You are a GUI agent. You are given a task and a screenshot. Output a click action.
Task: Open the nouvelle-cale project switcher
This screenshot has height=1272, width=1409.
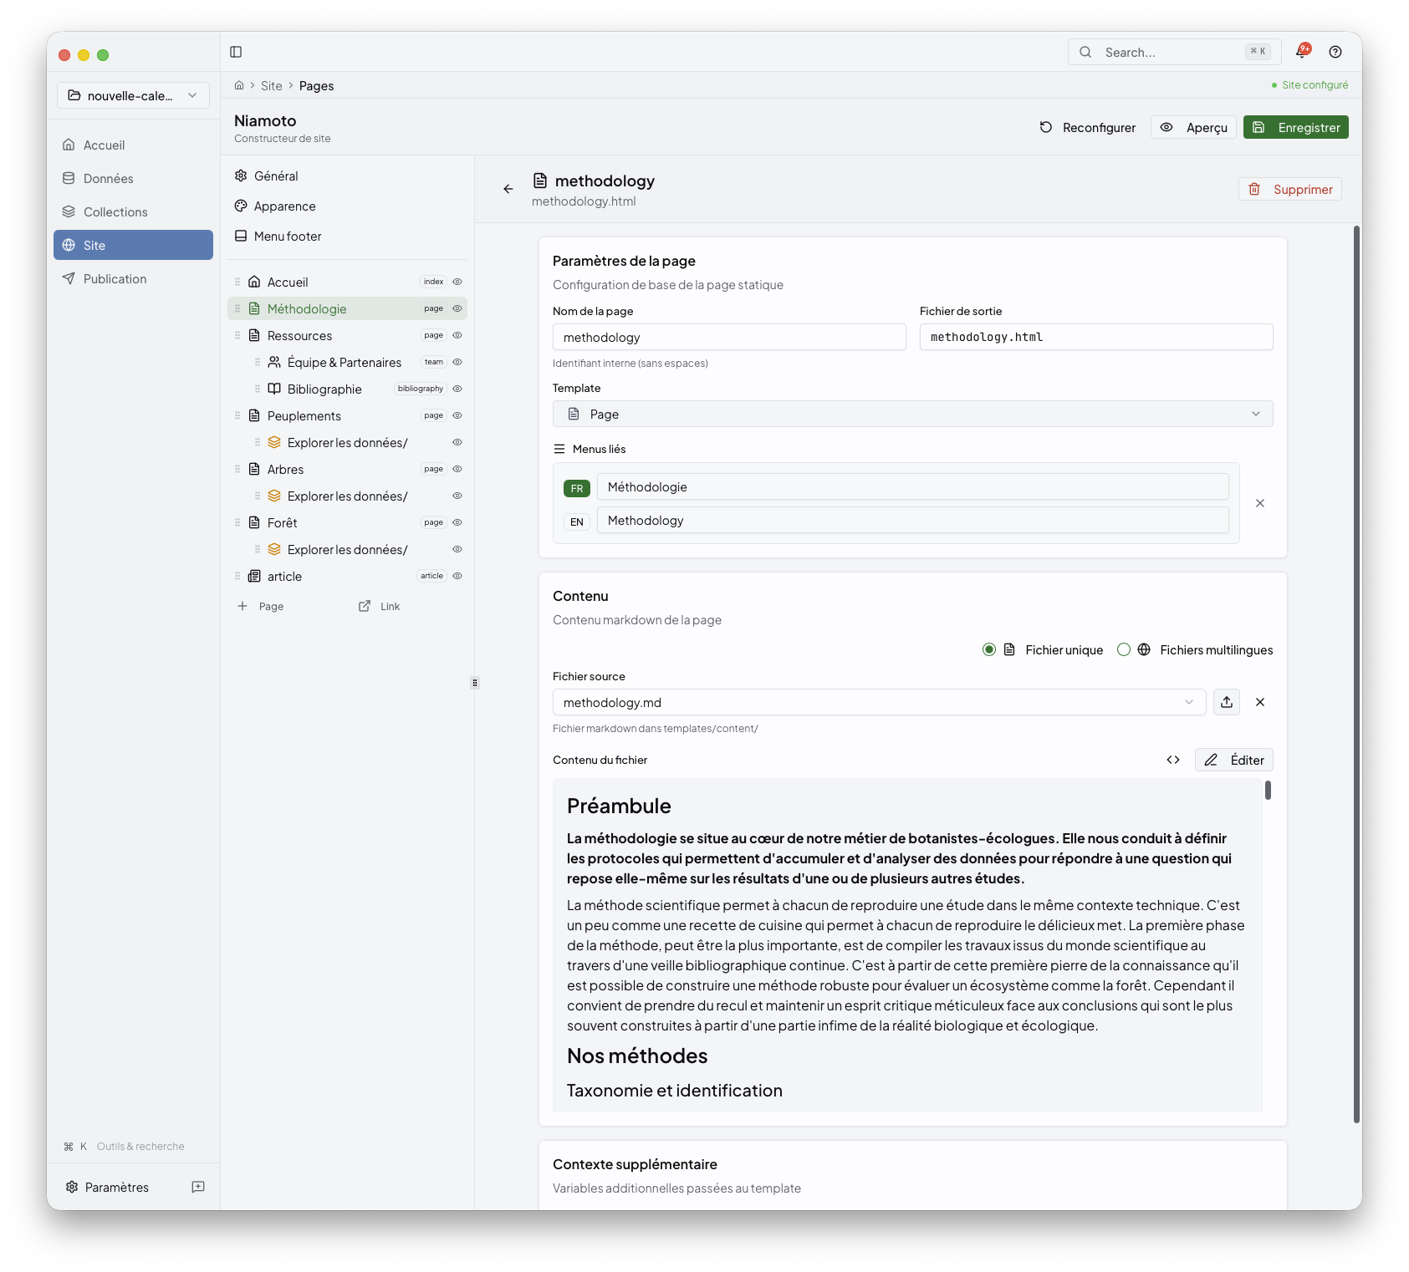[x=132, y=95]
